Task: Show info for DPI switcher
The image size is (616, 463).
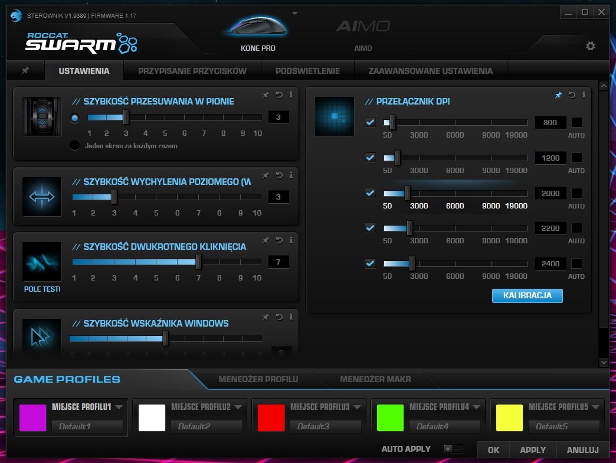Action: tap(584, 95)
